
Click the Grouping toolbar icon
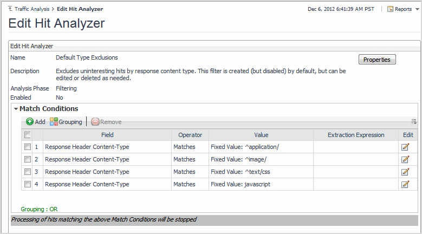54,122
